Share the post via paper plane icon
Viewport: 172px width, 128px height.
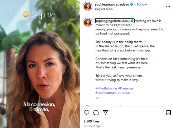[x=105, y=113]
